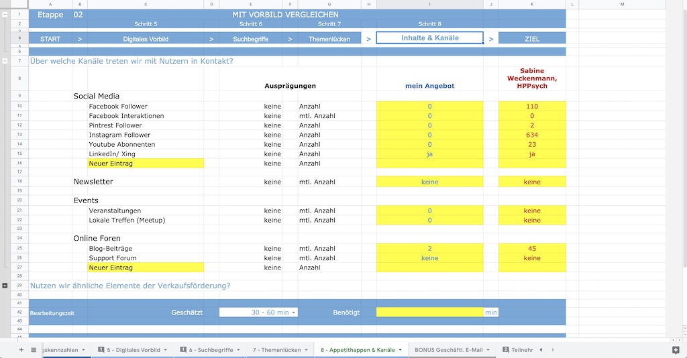Select row 10 header
687x358 pixels.
click(19, 106)
